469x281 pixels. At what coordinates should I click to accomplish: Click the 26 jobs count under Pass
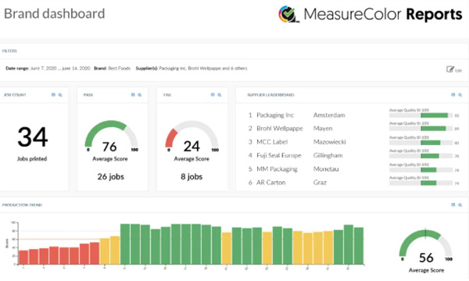(111, 176)
